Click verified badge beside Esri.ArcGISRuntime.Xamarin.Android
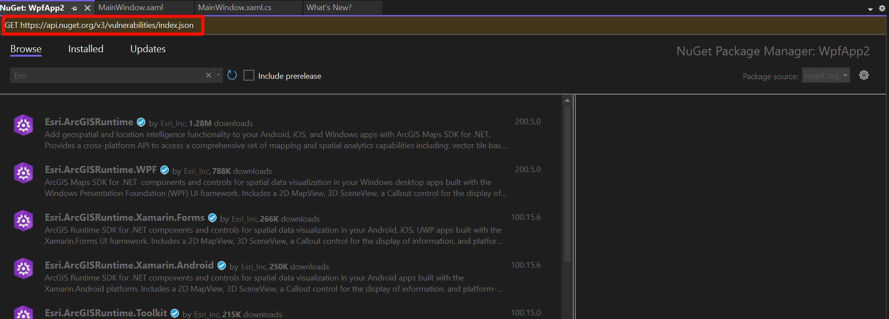The width and height of the screenshot is (889, 319). 221,266
